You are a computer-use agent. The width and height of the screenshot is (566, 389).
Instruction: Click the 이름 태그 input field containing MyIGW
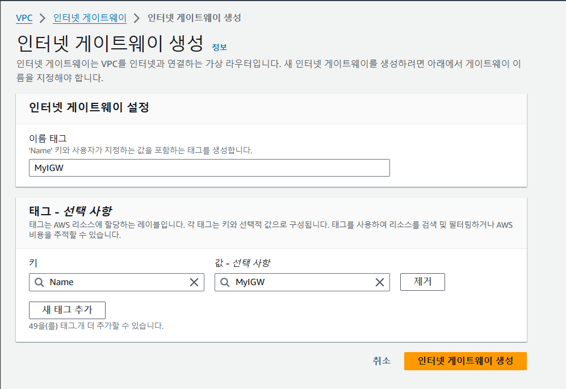click(x=209, y=168)
